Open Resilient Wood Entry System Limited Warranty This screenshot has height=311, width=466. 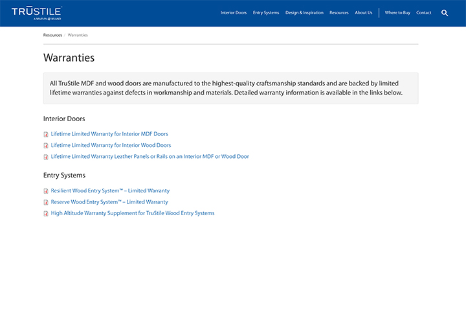(110, 190)
